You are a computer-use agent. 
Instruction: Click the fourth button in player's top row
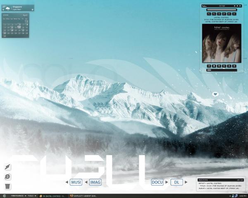pyautogui.click(x=224, y=14)
